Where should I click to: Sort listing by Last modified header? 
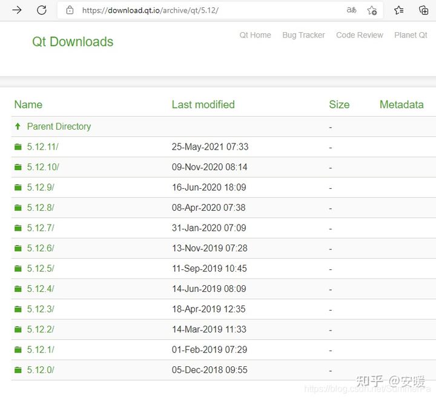203,105
